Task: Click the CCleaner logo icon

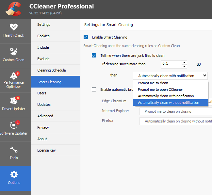Action: click(x=13, y=9)
